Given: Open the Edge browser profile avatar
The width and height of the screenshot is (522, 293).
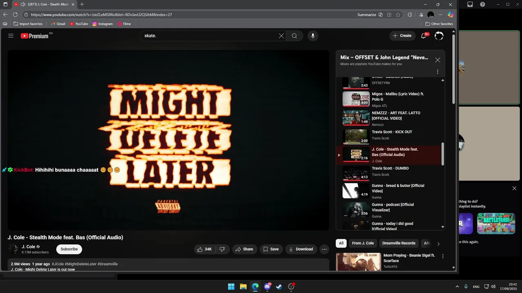Looking at the screenshot, I should [x=431, y=15].
